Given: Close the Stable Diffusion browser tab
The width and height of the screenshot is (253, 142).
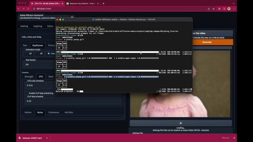Looking at the screenshot, I should [62, 4].
